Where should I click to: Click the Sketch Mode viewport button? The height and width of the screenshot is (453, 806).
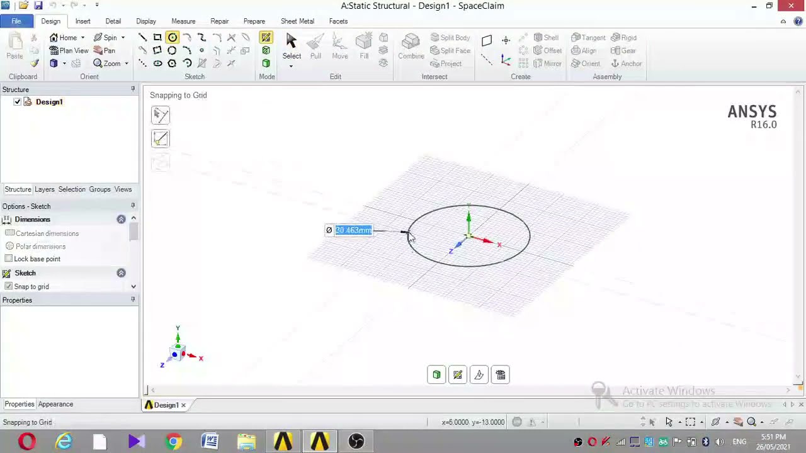(458, 375)
